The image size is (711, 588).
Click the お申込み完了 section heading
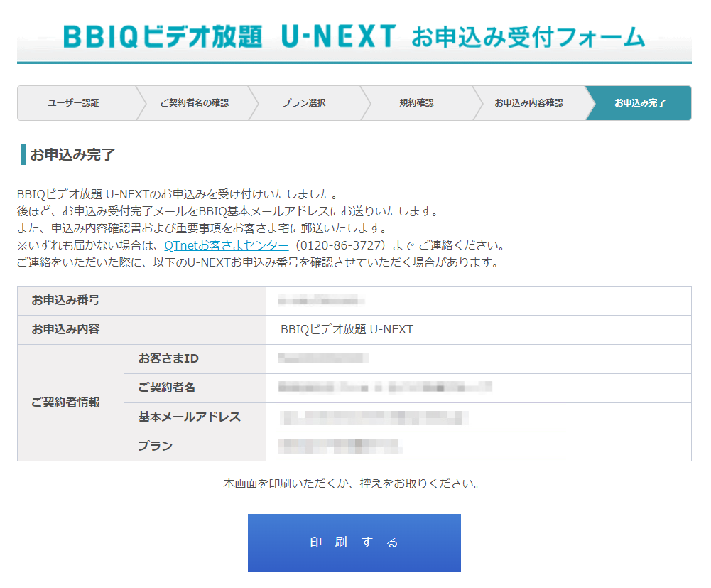(x=72, y=154)
